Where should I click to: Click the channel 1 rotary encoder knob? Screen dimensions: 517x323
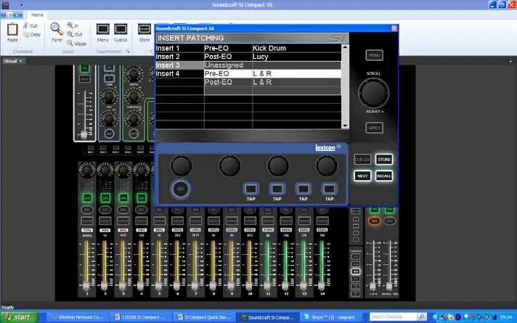point(87,170)
